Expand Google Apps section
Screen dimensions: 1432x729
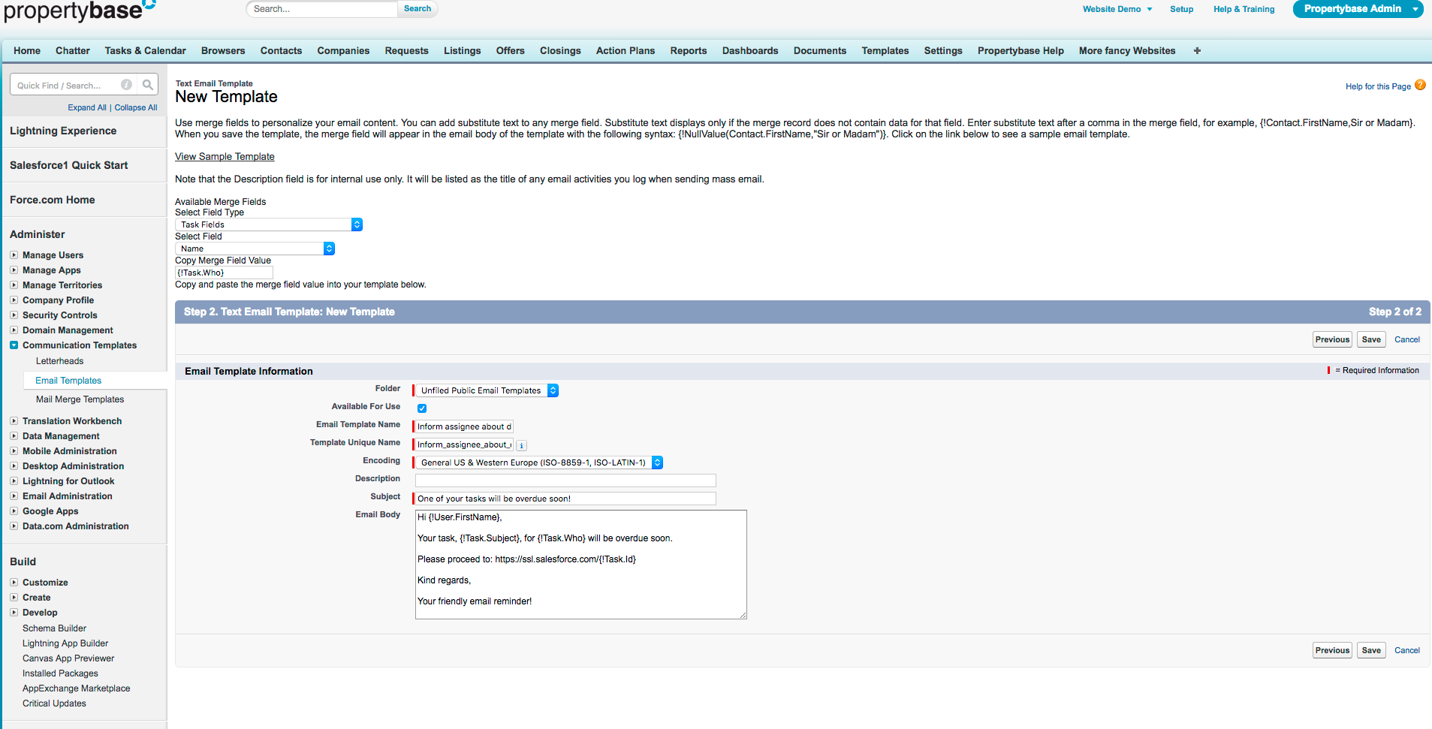pos(14,511)
